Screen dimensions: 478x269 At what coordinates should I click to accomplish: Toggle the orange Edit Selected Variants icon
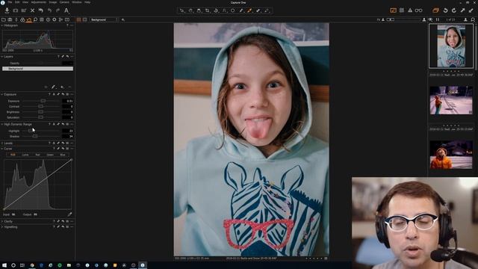(x=435, y=10)
